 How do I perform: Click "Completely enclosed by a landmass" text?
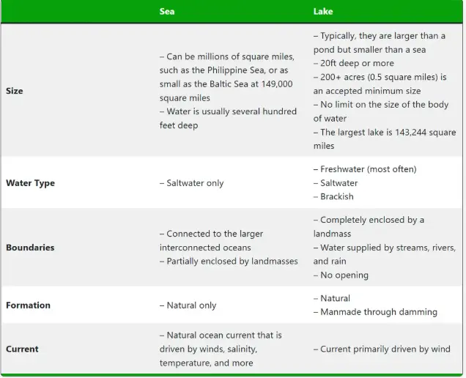(x=369, y=226)
